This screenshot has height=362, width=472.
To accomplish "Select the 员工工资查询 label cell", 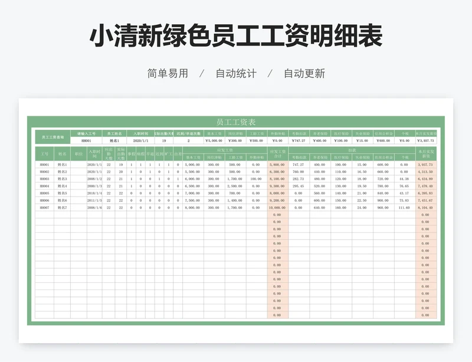I will 53,137.
